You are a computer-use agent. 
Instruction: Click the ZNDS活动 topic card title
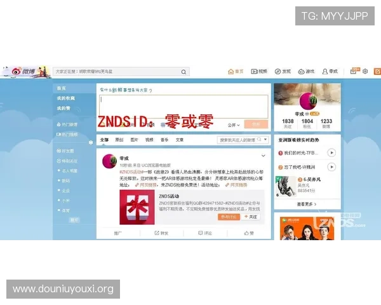click(169, 196)
